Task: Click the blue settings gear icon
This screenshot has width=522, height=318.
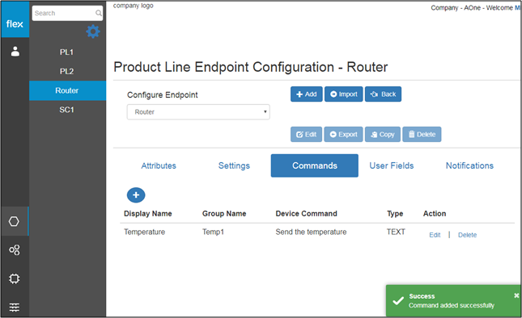Action: tap(93, 31)
